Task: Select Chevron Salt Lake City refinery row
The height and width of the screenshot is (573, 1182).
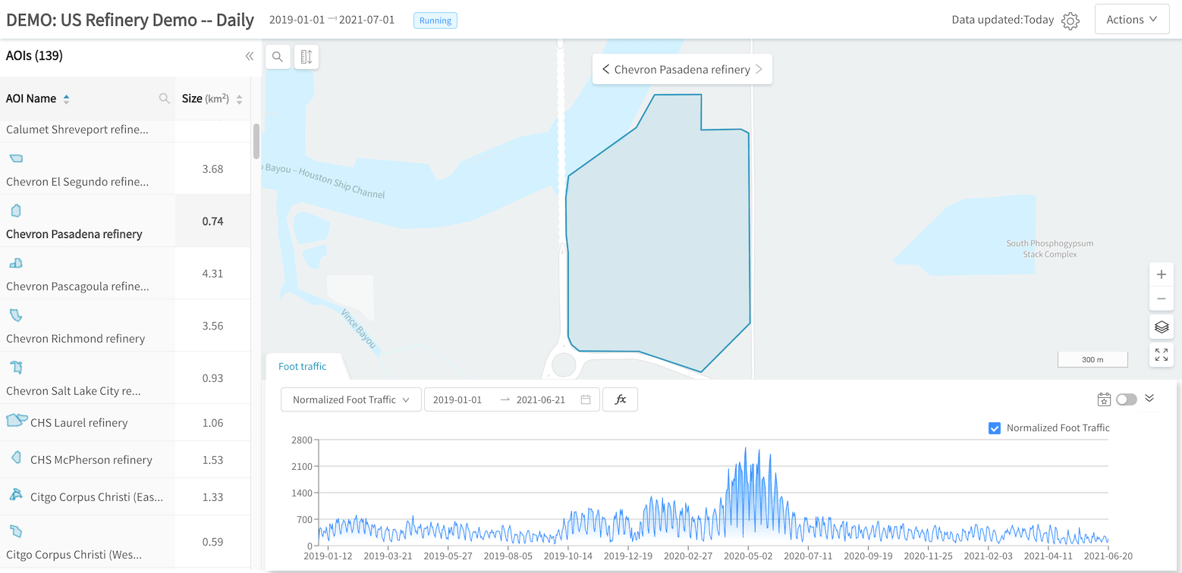Action: click(x=125, y=377)
